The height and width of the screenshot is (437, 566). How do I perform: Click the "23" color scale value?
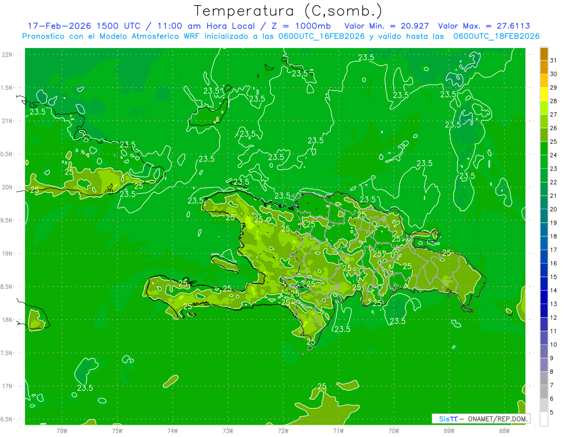pos(554,169)
